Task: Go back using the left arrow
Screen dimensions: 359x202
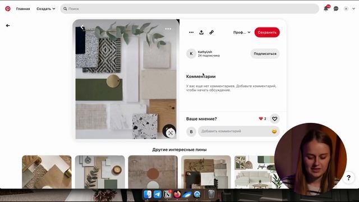Action: (x=8, y=26)
